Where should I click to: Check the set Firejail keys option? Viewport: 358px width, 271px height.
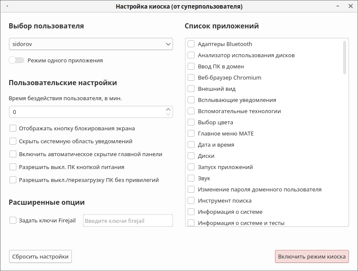click(x=13, y=220)
